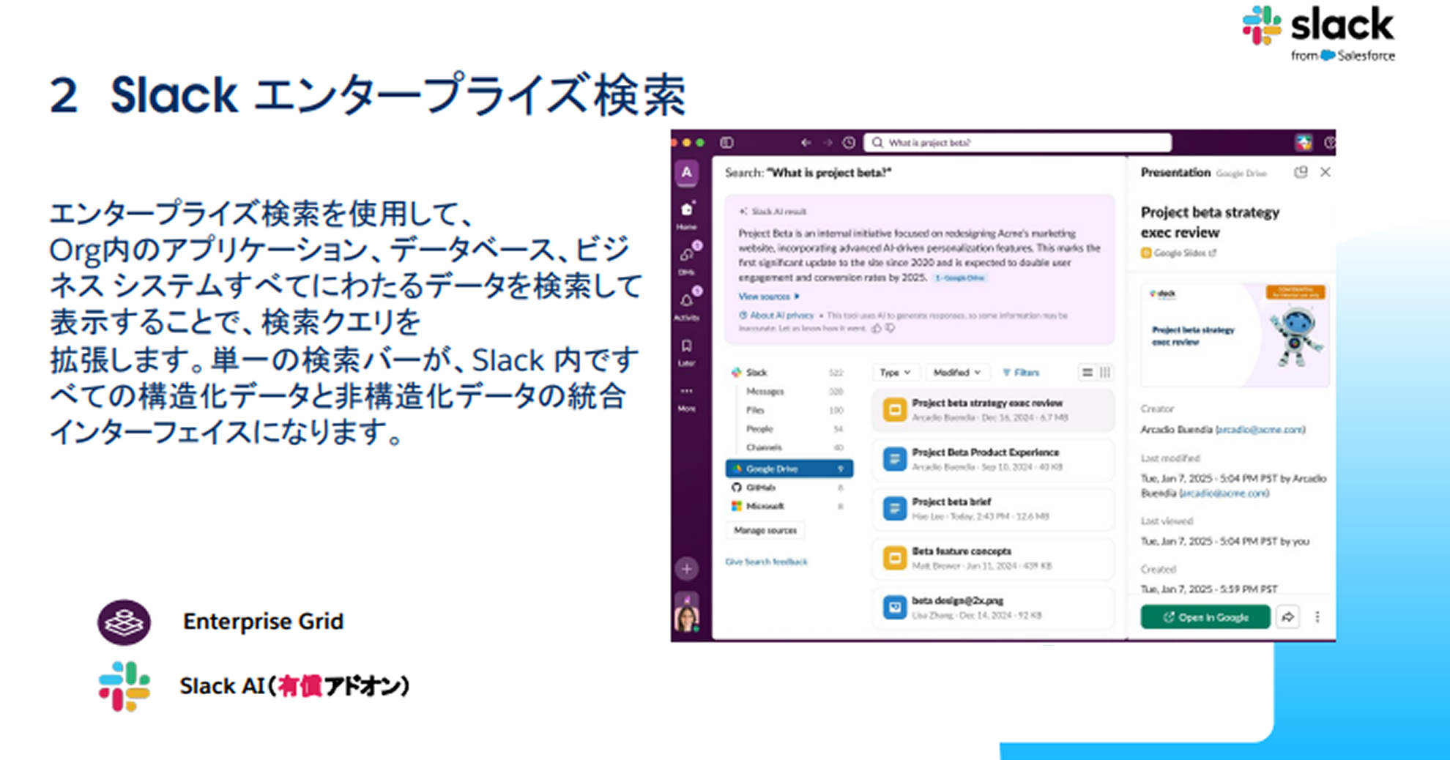This screenshot has width=1450, height=760.
Task: Open result beta design@2x.png
Action: click(992, 608)
